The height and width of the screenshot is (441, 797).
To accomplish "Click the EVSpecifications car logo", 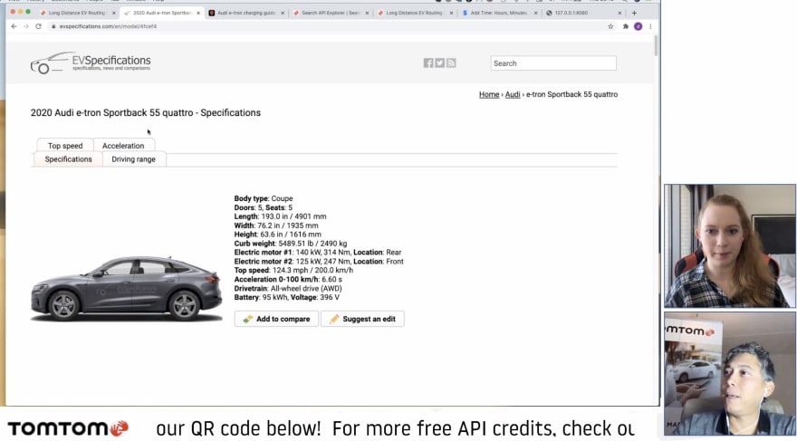I will tap(91, 62).
